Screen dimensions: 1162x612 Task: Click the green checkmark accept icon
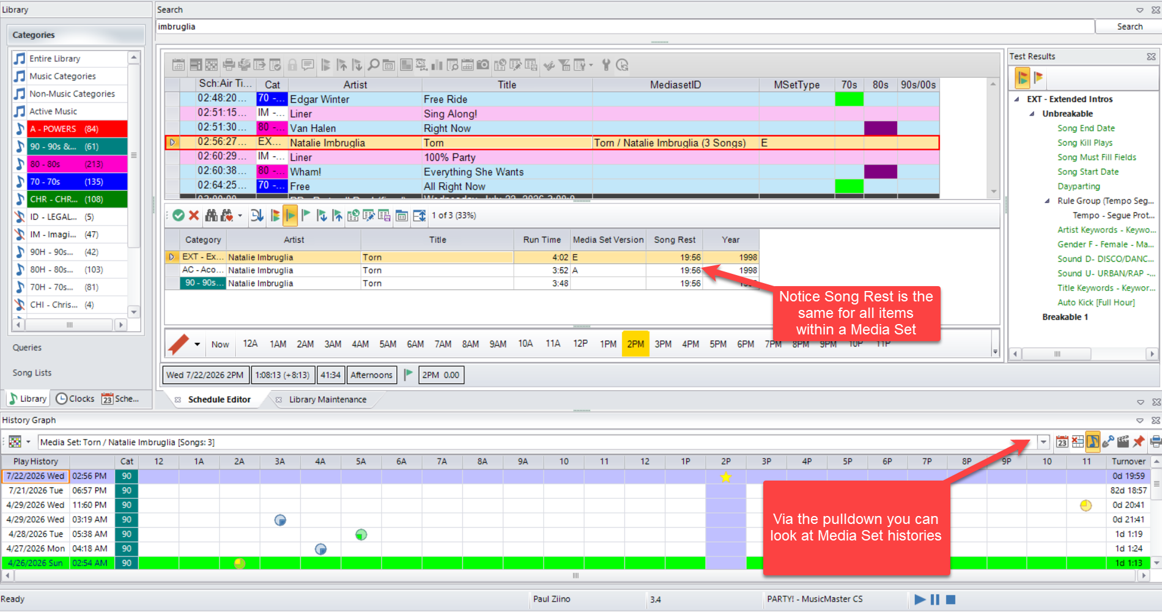[x=179, y=215]
